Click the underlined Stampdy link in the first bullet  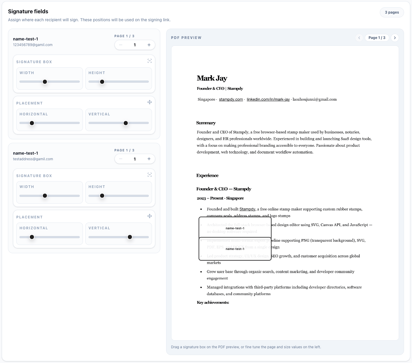click(x=247, y=209)
